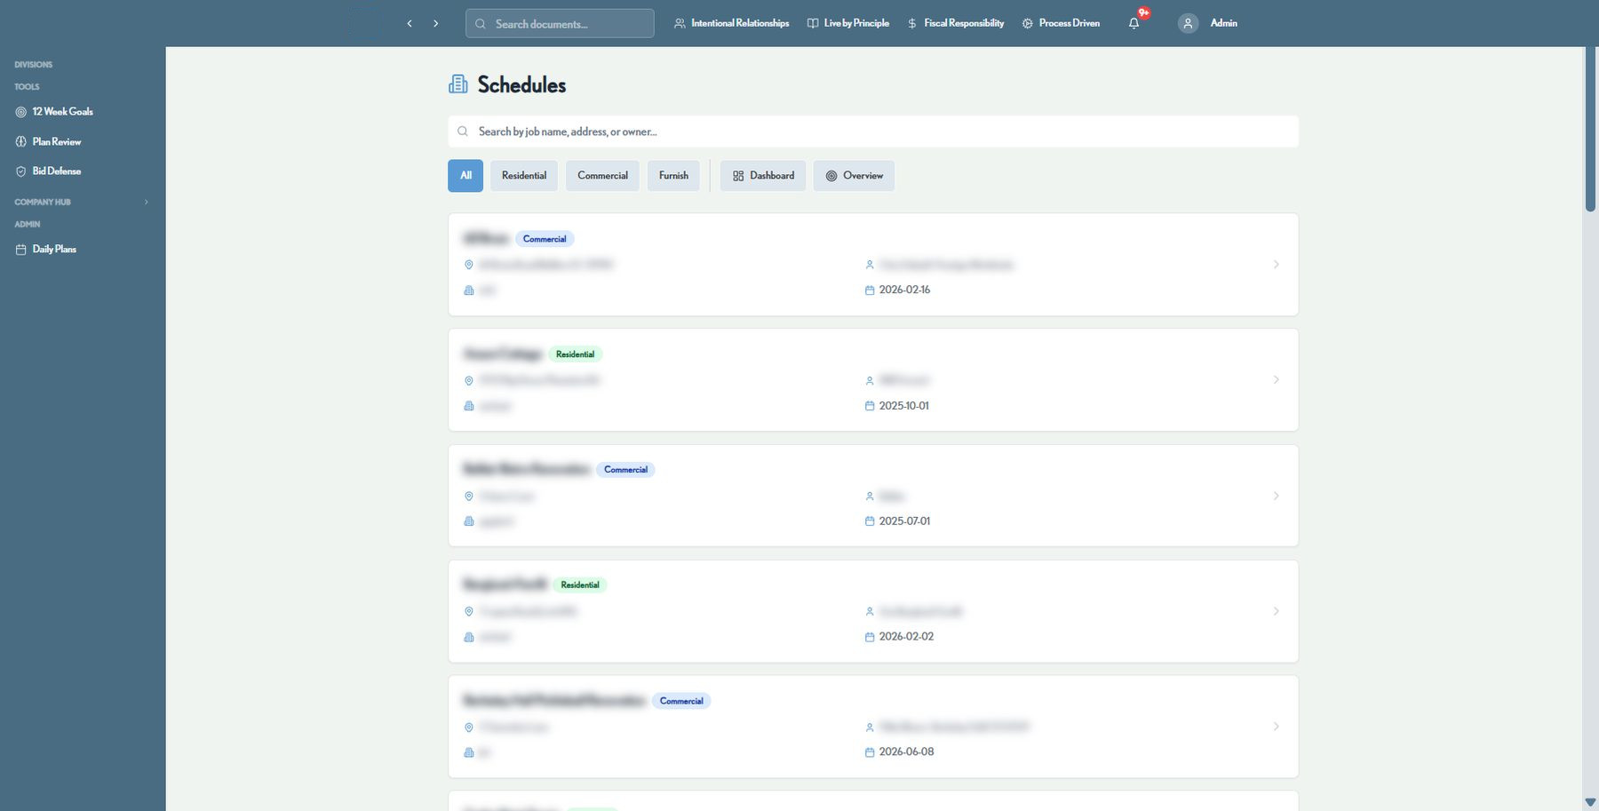The image size is (1599, 811).
Task: Click the date 2025-07-01
Action: [904, 521]
